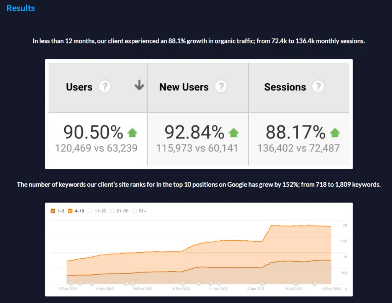Enable the 11–20 positions checkbox
The image size is (392, 303).
click(90, 211)
